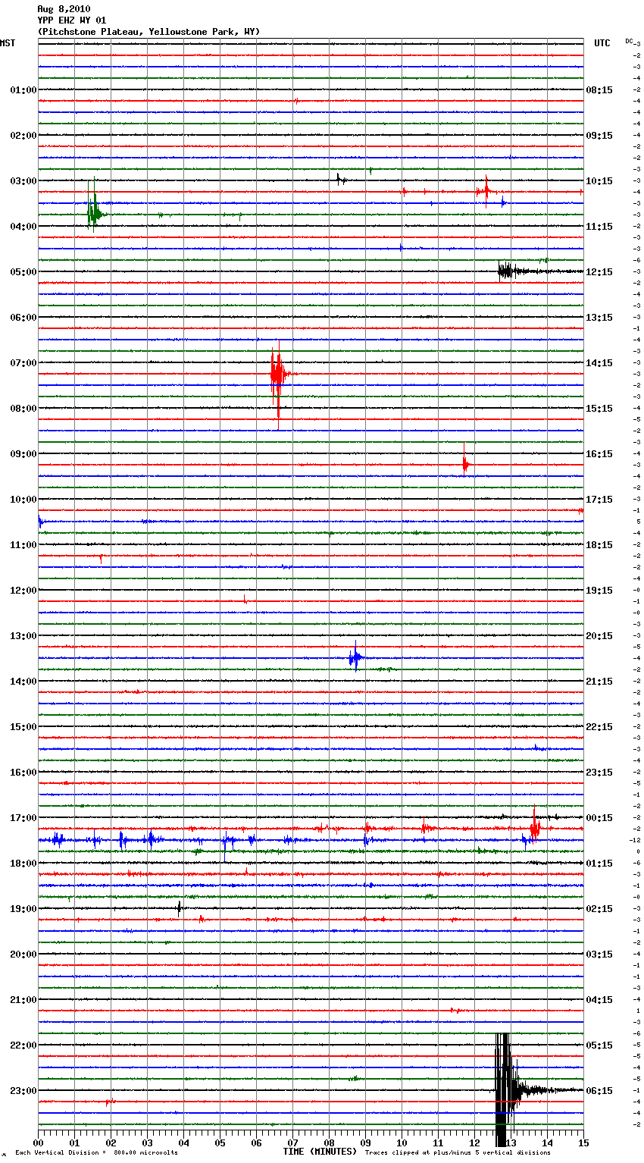
Task: Click minute tick label 09 on bottom axis
Action: pos(365,1143)
